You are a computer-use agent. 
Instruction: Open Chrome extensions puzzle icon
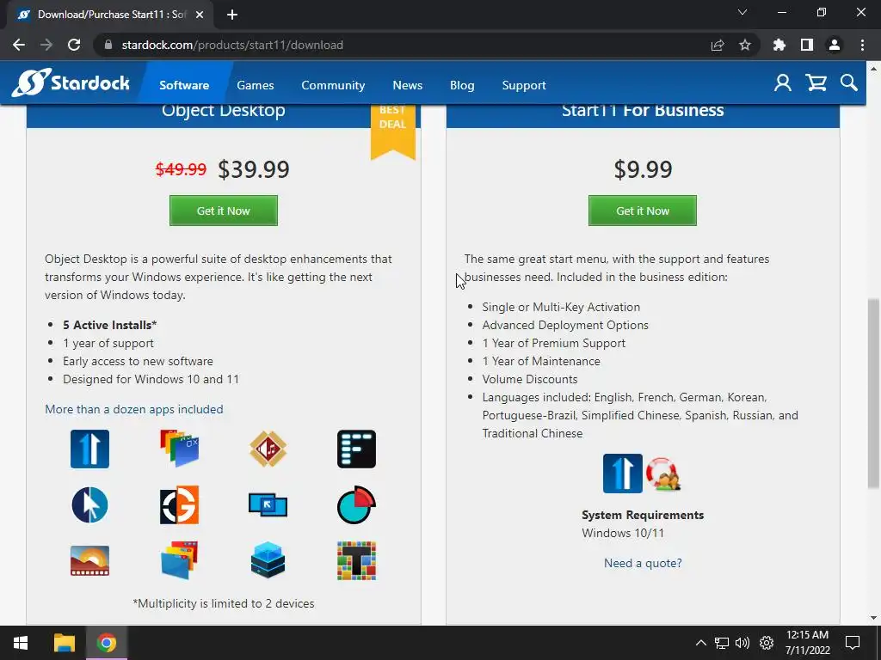[779, 45]
